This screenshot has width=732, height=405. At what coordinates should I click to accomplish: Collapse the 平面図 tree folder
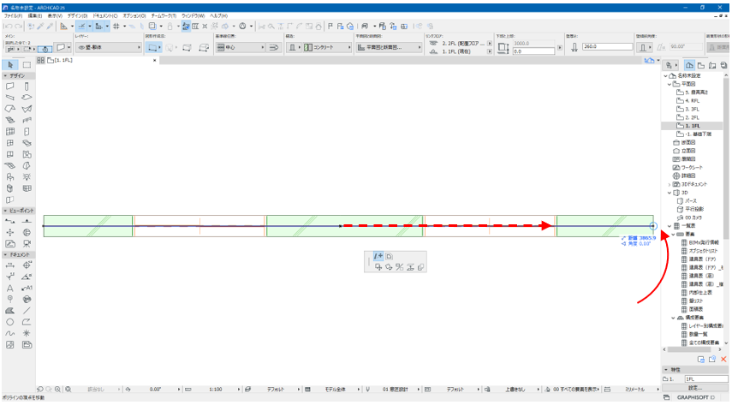point(670,84)
